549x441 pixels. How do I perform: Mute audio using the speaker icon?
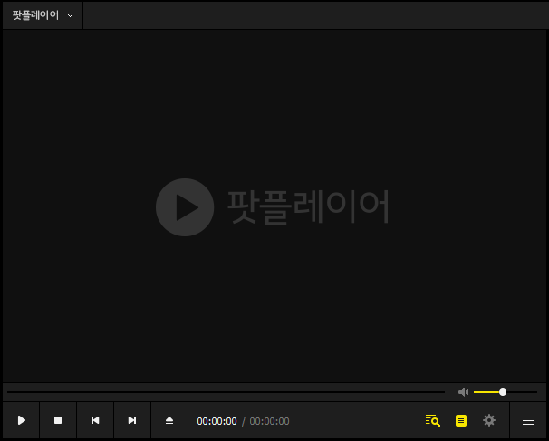pos(463,392)
